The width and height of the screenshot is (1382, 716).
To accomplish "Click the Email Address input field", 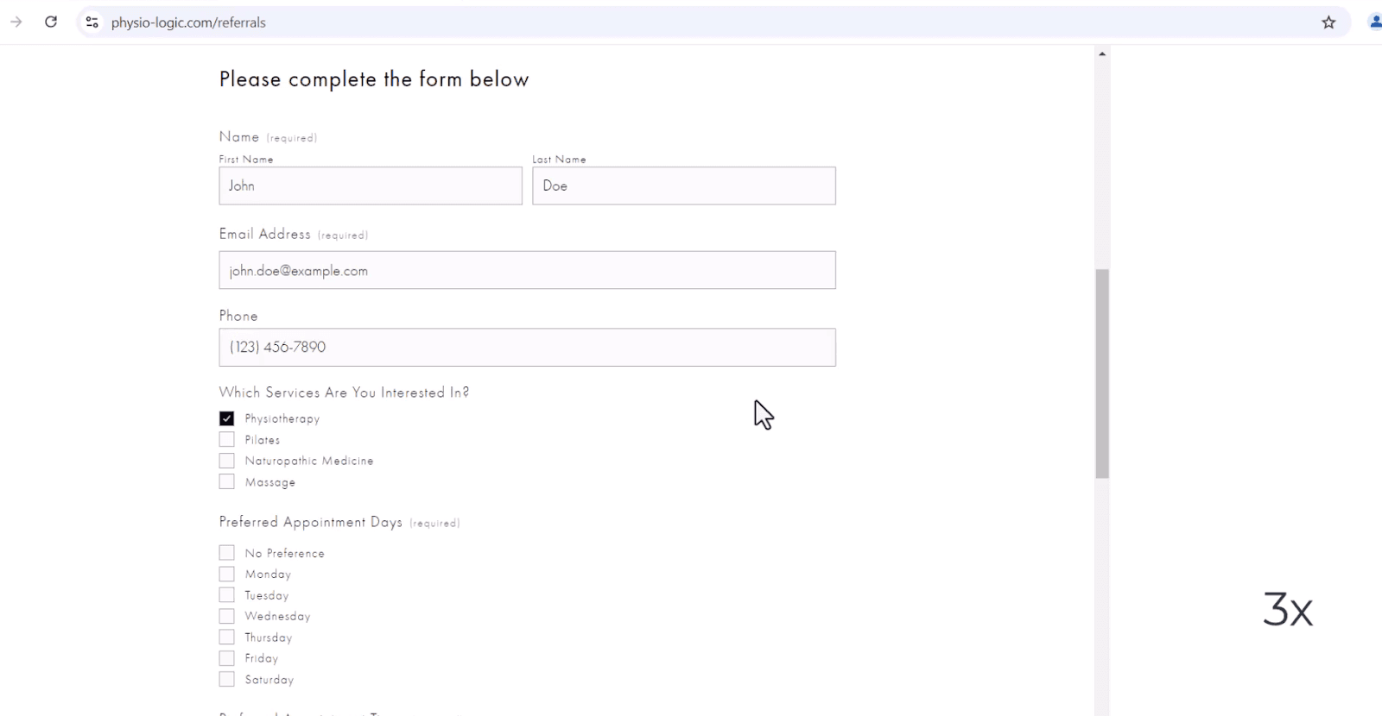I will 528,270.
